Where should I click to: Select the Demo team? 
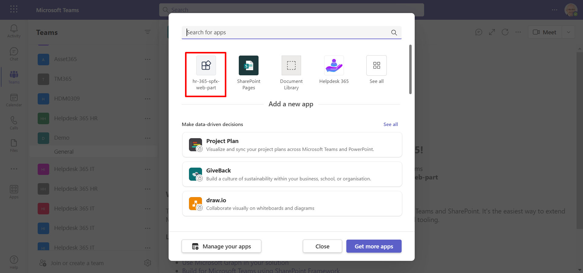[93, 138]
